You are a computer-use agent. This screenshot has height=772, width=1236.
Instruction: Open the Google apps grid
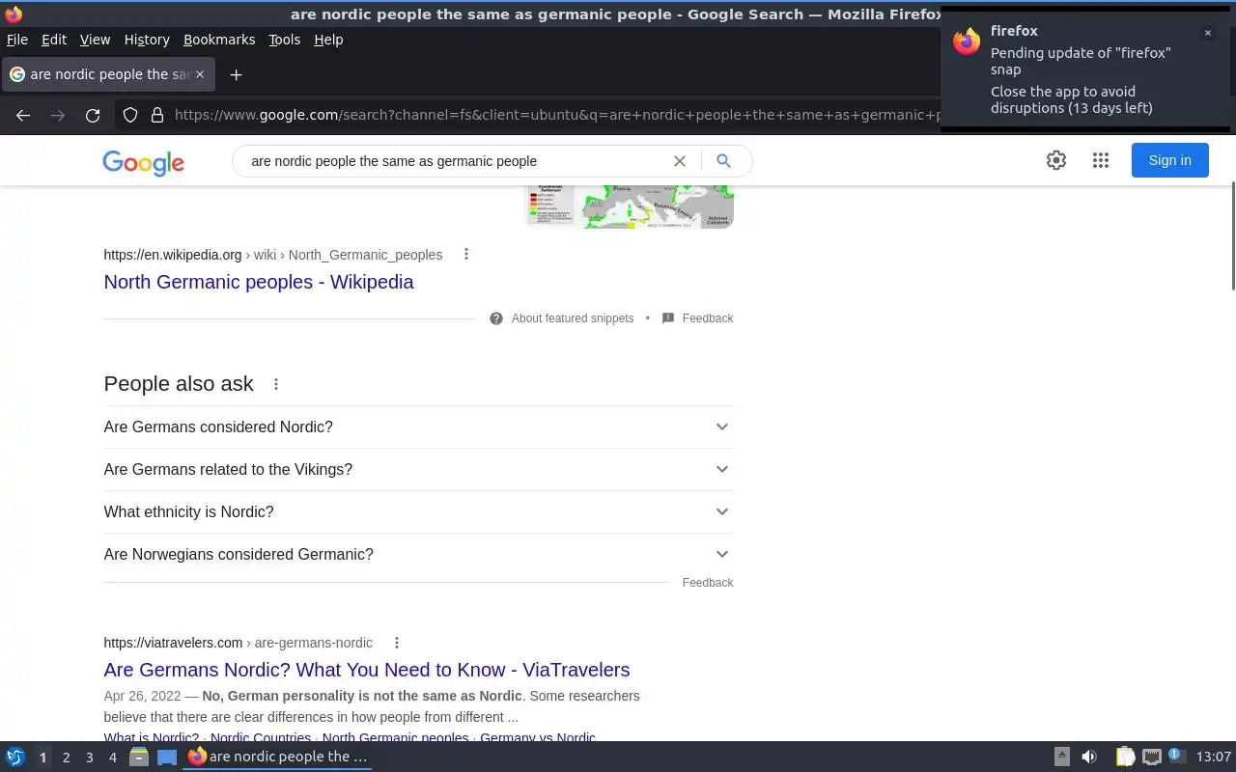1101,160
